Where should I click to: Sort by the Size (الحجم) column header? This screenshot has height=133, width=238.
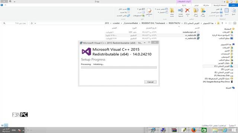pos(114,28)
